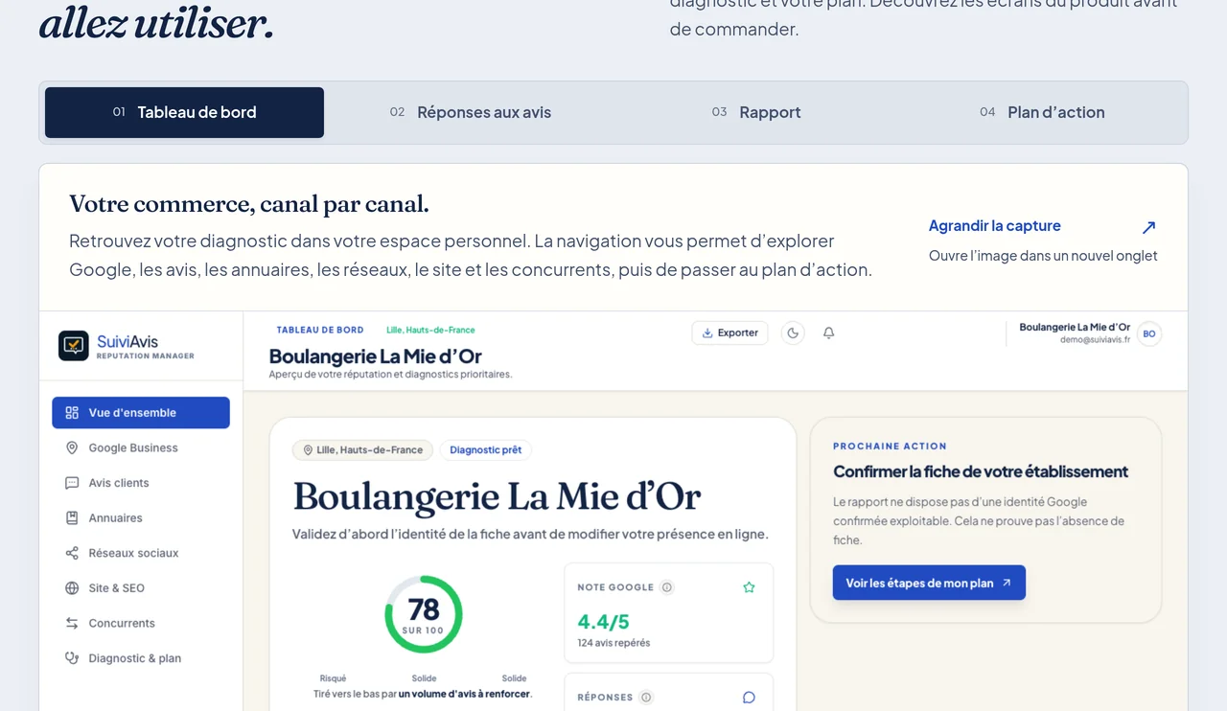Open the Réponses aux avis tab
This screenshot has height=711, width=1227.
pos(471,112)
